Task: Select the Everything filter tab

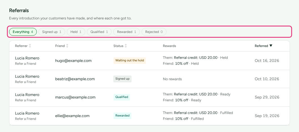Action: point(23,32)
